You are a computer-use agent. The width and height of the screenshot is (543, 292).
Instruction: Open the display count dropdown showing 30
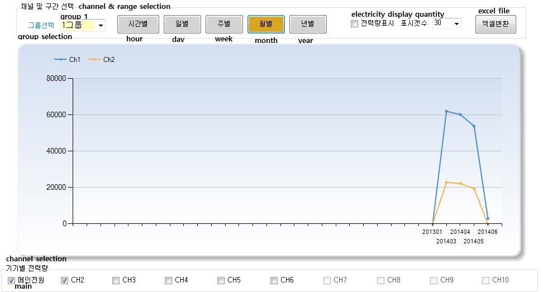coord(456,23)
